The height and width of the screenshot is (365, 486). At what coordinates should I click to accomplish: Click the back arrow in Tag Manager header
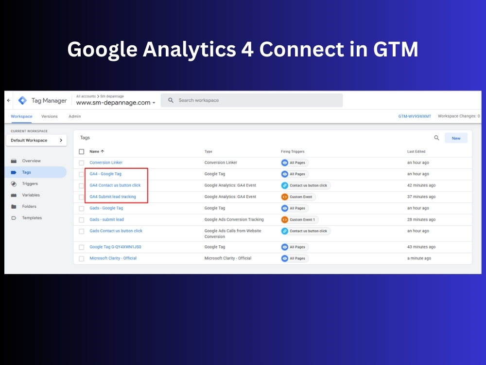point(9,100)
